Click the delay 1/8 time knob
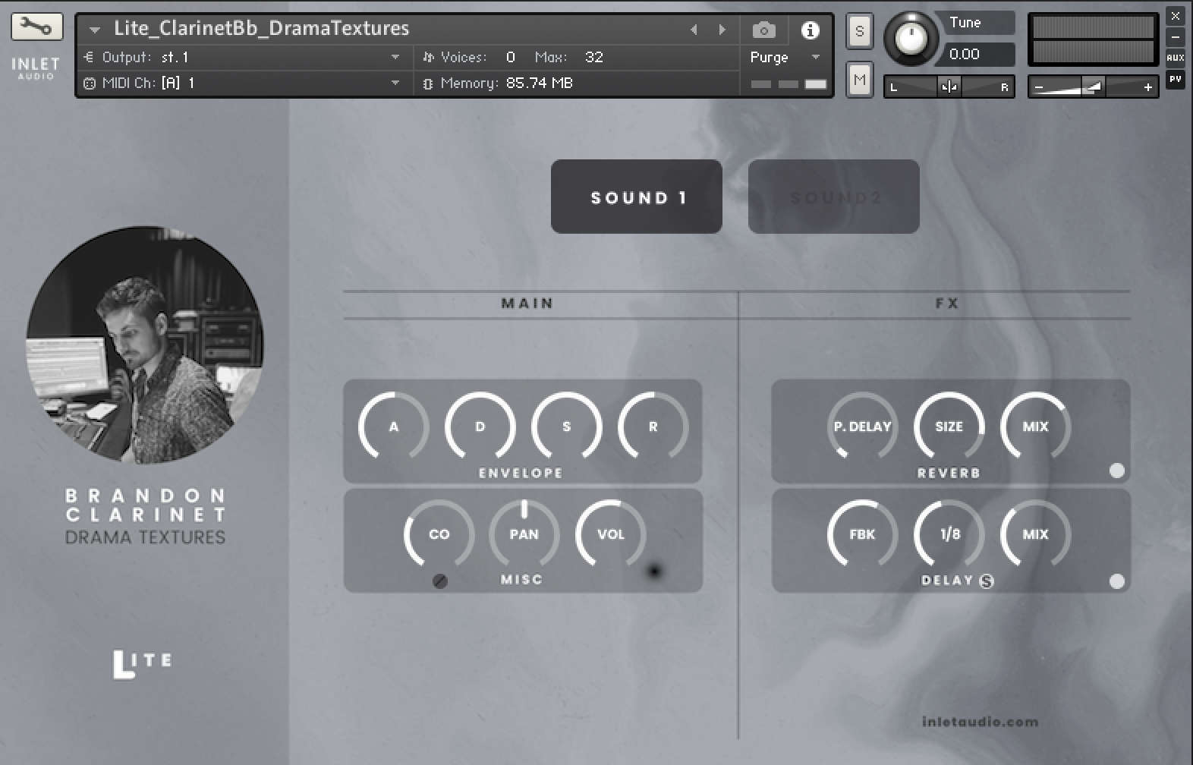The height and width of the screenshot is (765, 1193). click(949, 534)
